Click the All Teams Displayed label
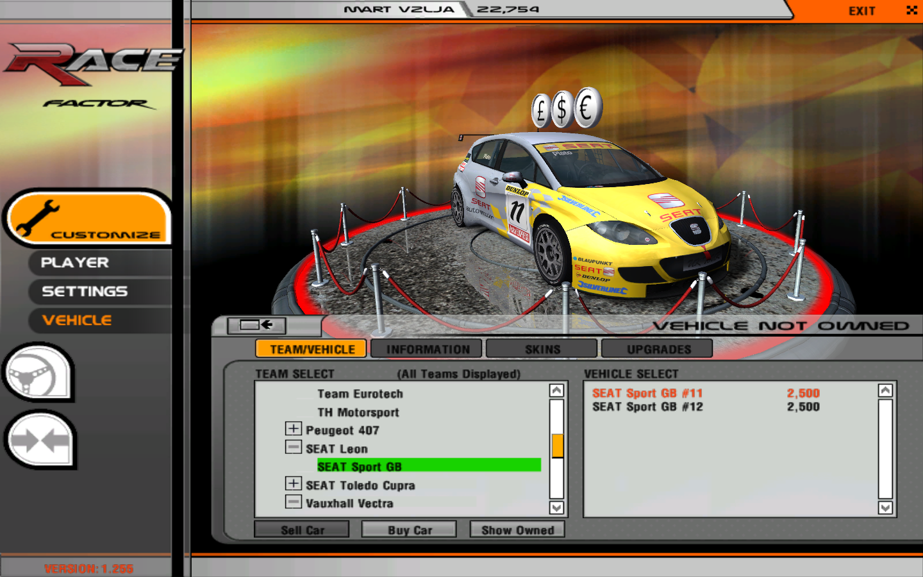This screenshot has height=577, width=923. (x=458, y=374)
